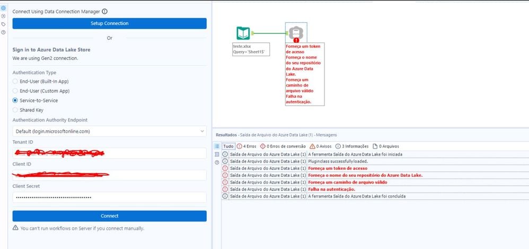The width and height of the screenshot is (529, 249).
Task: Click info icon of 'foi concluída' message
Action: coord(225,196)
